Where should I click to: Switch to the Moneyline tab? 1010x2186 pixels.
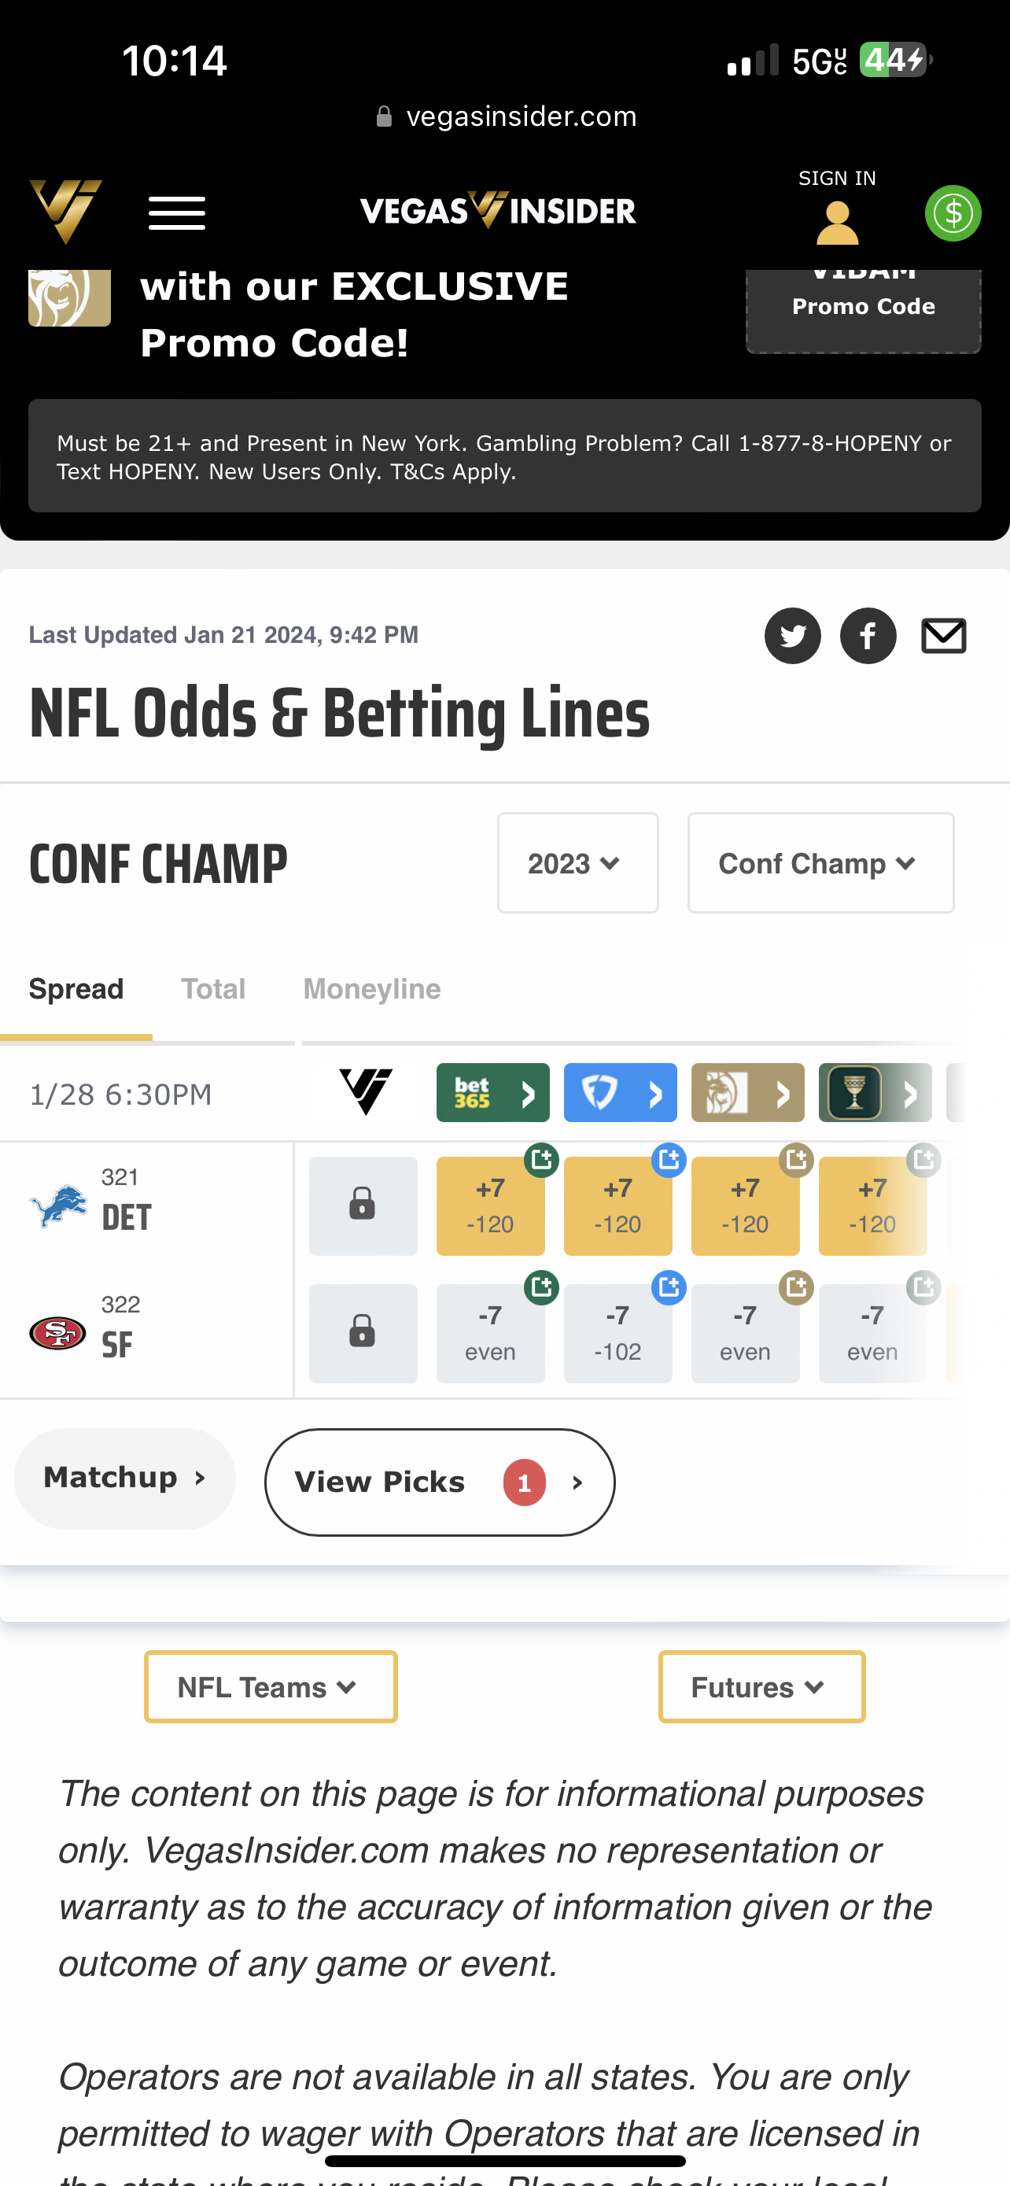[x=371, y=988]
